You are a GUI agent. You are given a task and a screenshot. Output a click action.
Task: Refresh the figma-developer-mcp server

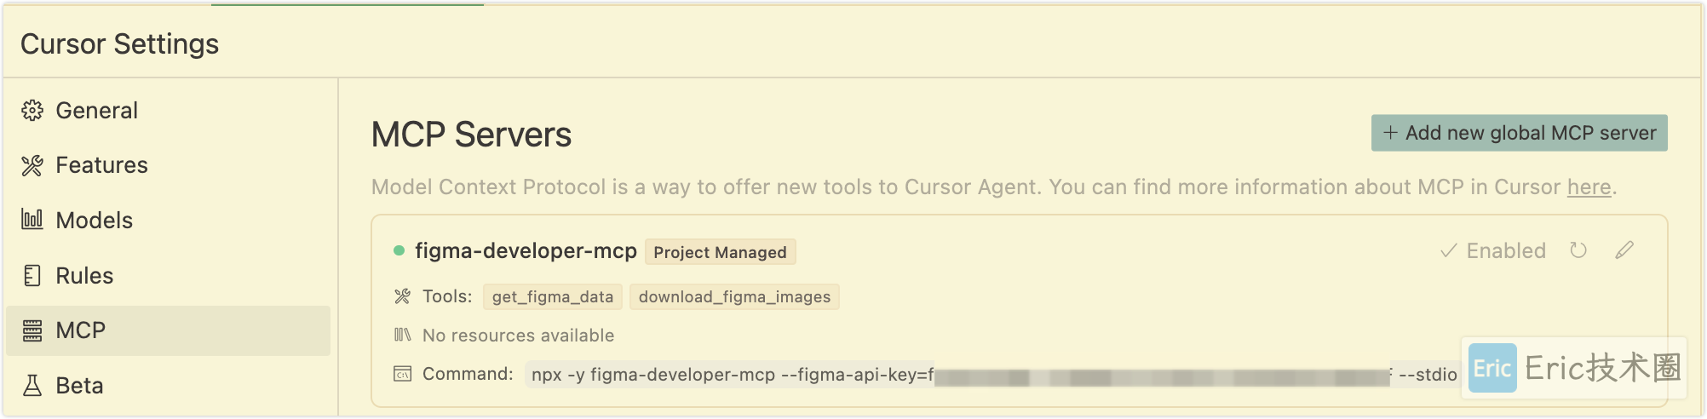[x=1578, y=250]
